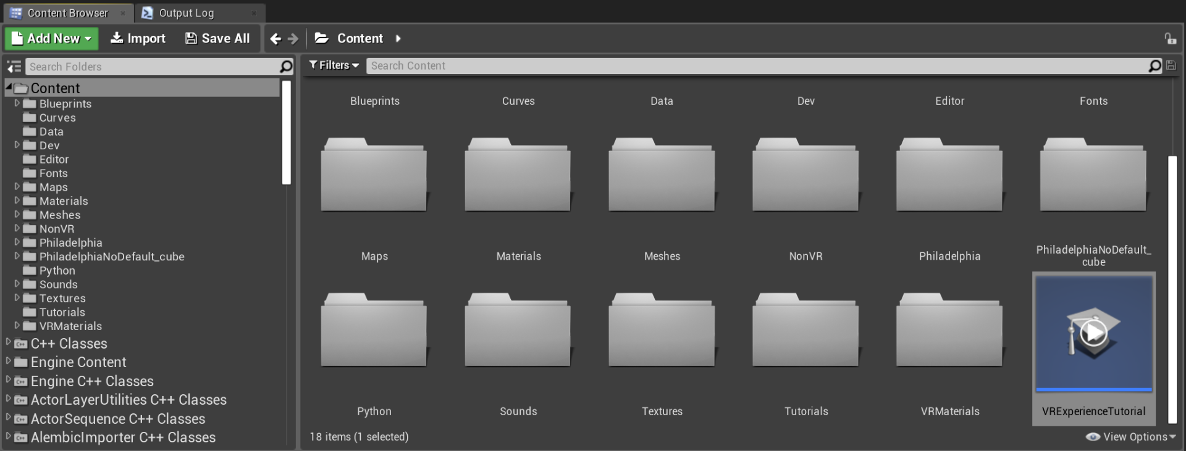The width and height of the screenshot is (1186, 451).
Task: Select Philadelphia in the folder tree
Action: pos(71,242)
